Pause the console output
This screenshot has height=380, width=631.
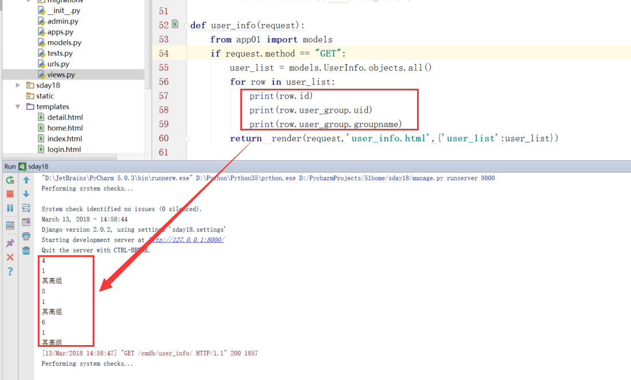(x=10, y=208)
